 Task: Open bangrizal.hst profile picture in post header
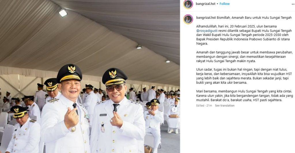tap(188, 4)
